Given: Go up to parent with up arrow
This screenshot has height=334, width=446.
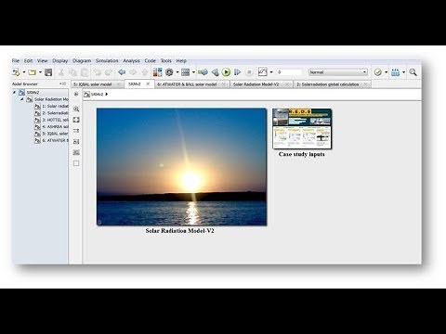Looking at the screenshot, I should click(145, 72).
